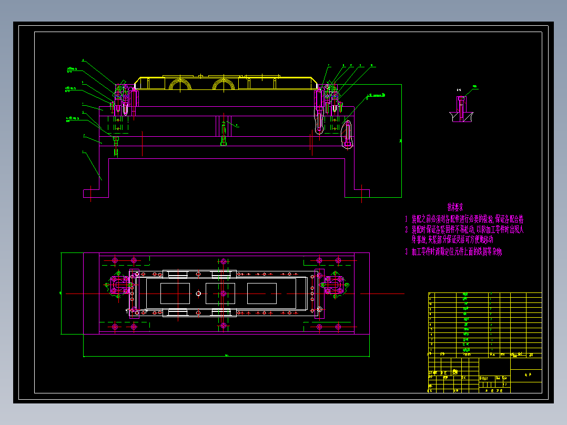Screen dimensions: 567x425
Task: Select the left rectangular window of the plan-view workpiece
Action: tap(175, 294)
